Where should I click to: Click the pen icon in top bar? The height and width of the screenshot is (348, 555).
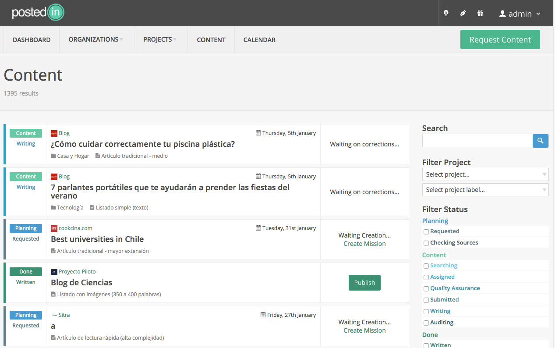463,14
